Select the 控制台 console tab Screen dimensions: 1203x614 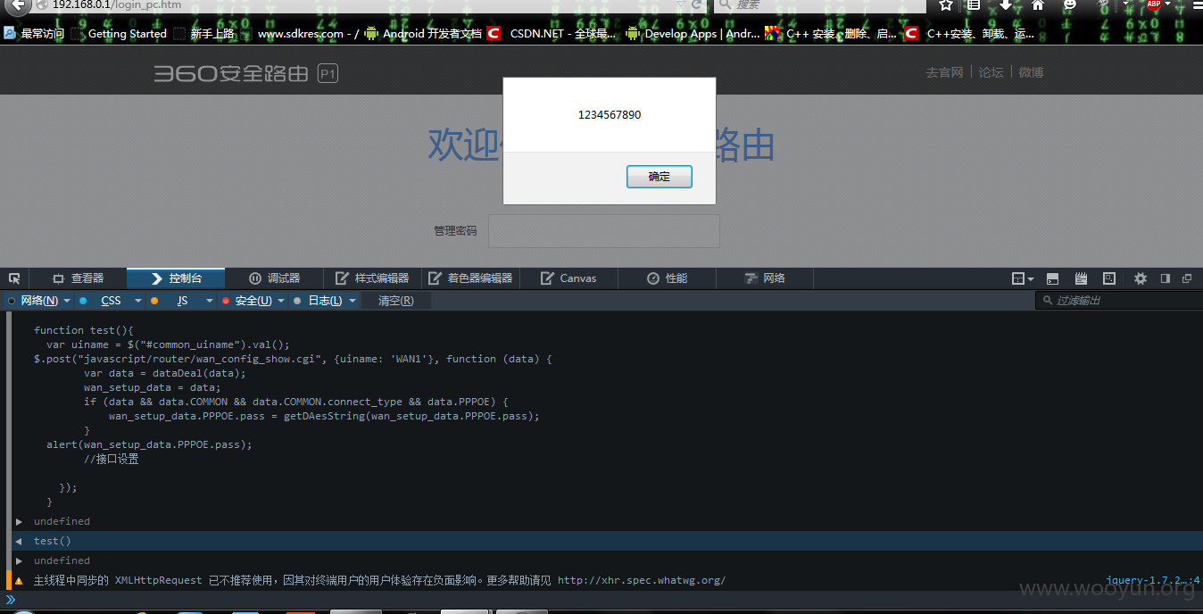(x=176, y=278)
